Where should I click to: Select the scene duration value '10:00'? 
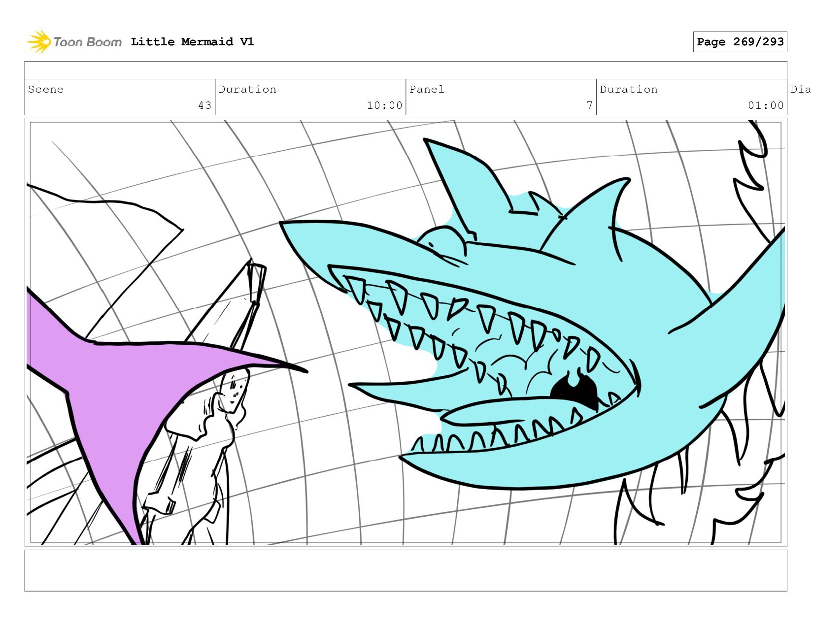385,105
